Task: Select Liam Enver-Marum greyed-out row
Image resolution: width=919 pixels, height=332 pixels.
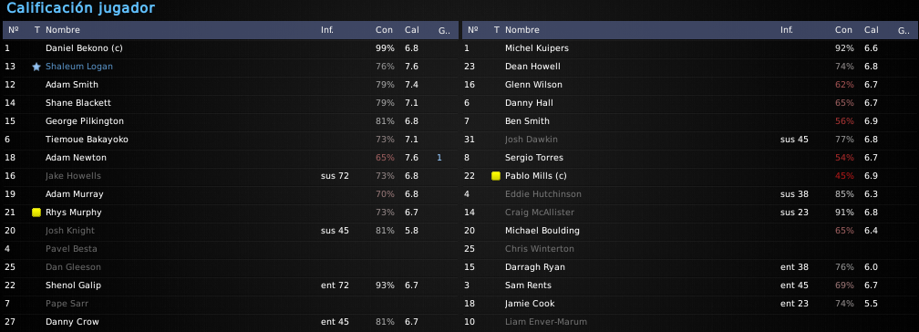Action: (x=690, y=322)
